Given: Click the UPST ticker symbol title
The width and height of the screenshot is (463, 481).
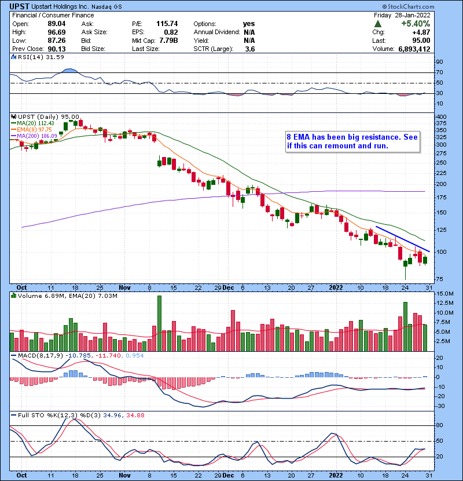Looking at the screenshot, I should 19,6.
